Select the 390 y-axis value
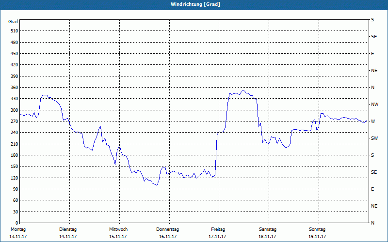This screenshot has width=388, height=242. pyautogui.click(x=15, y=76)
